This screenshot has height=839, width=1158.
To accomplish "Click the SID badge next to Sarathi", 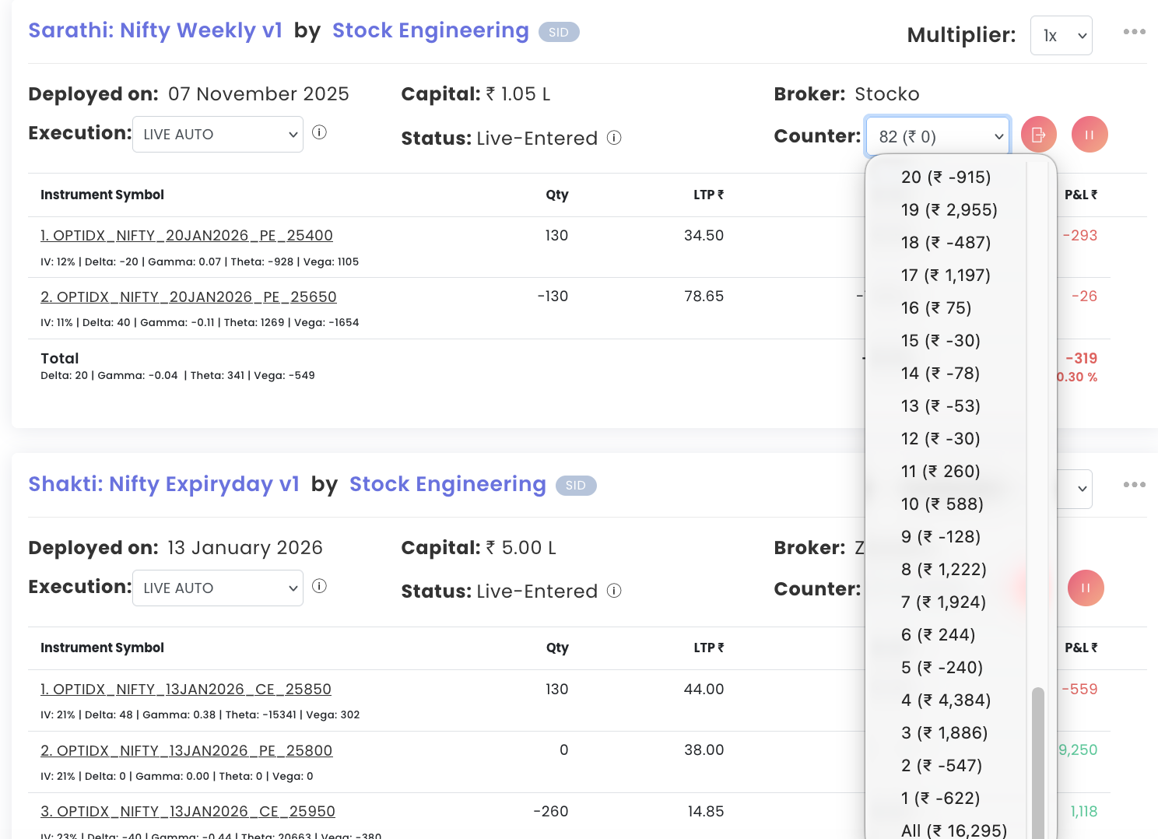I will [559, 32].
